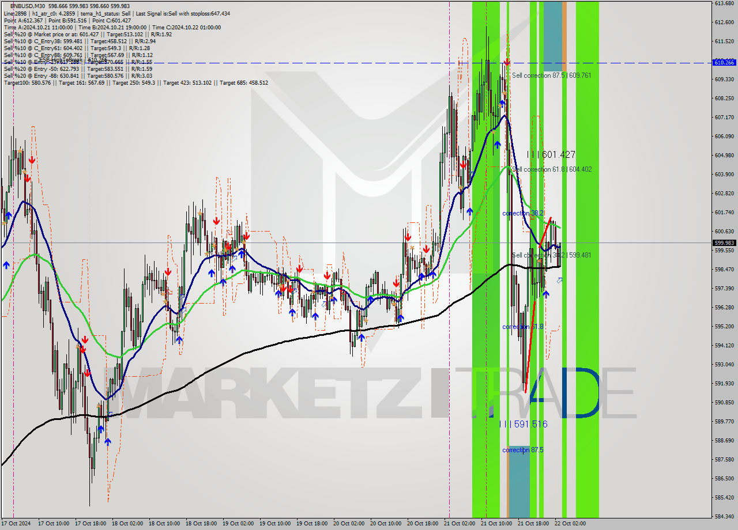Screen dimensions: 738x530
Task: Select the 'Sell %10 @ C_Entry38: 599.481' line
Action: tap(80, 41)
